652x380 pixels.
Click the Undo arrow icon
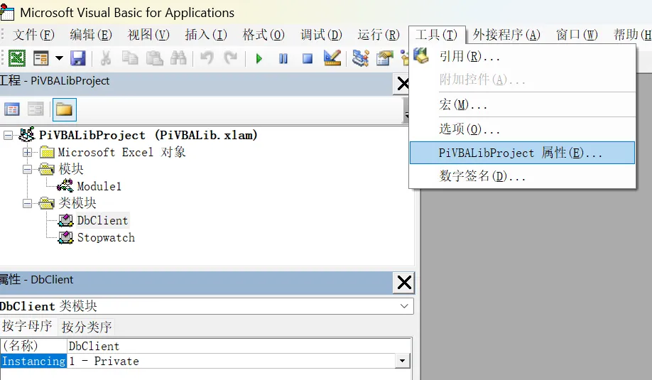pos(206,58)
